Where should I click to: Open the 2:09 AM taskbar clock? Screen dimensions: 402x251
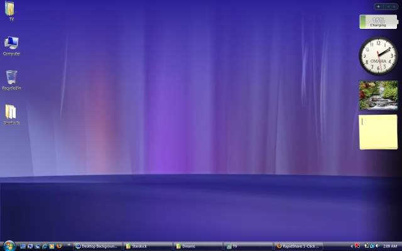pos(390,247)
